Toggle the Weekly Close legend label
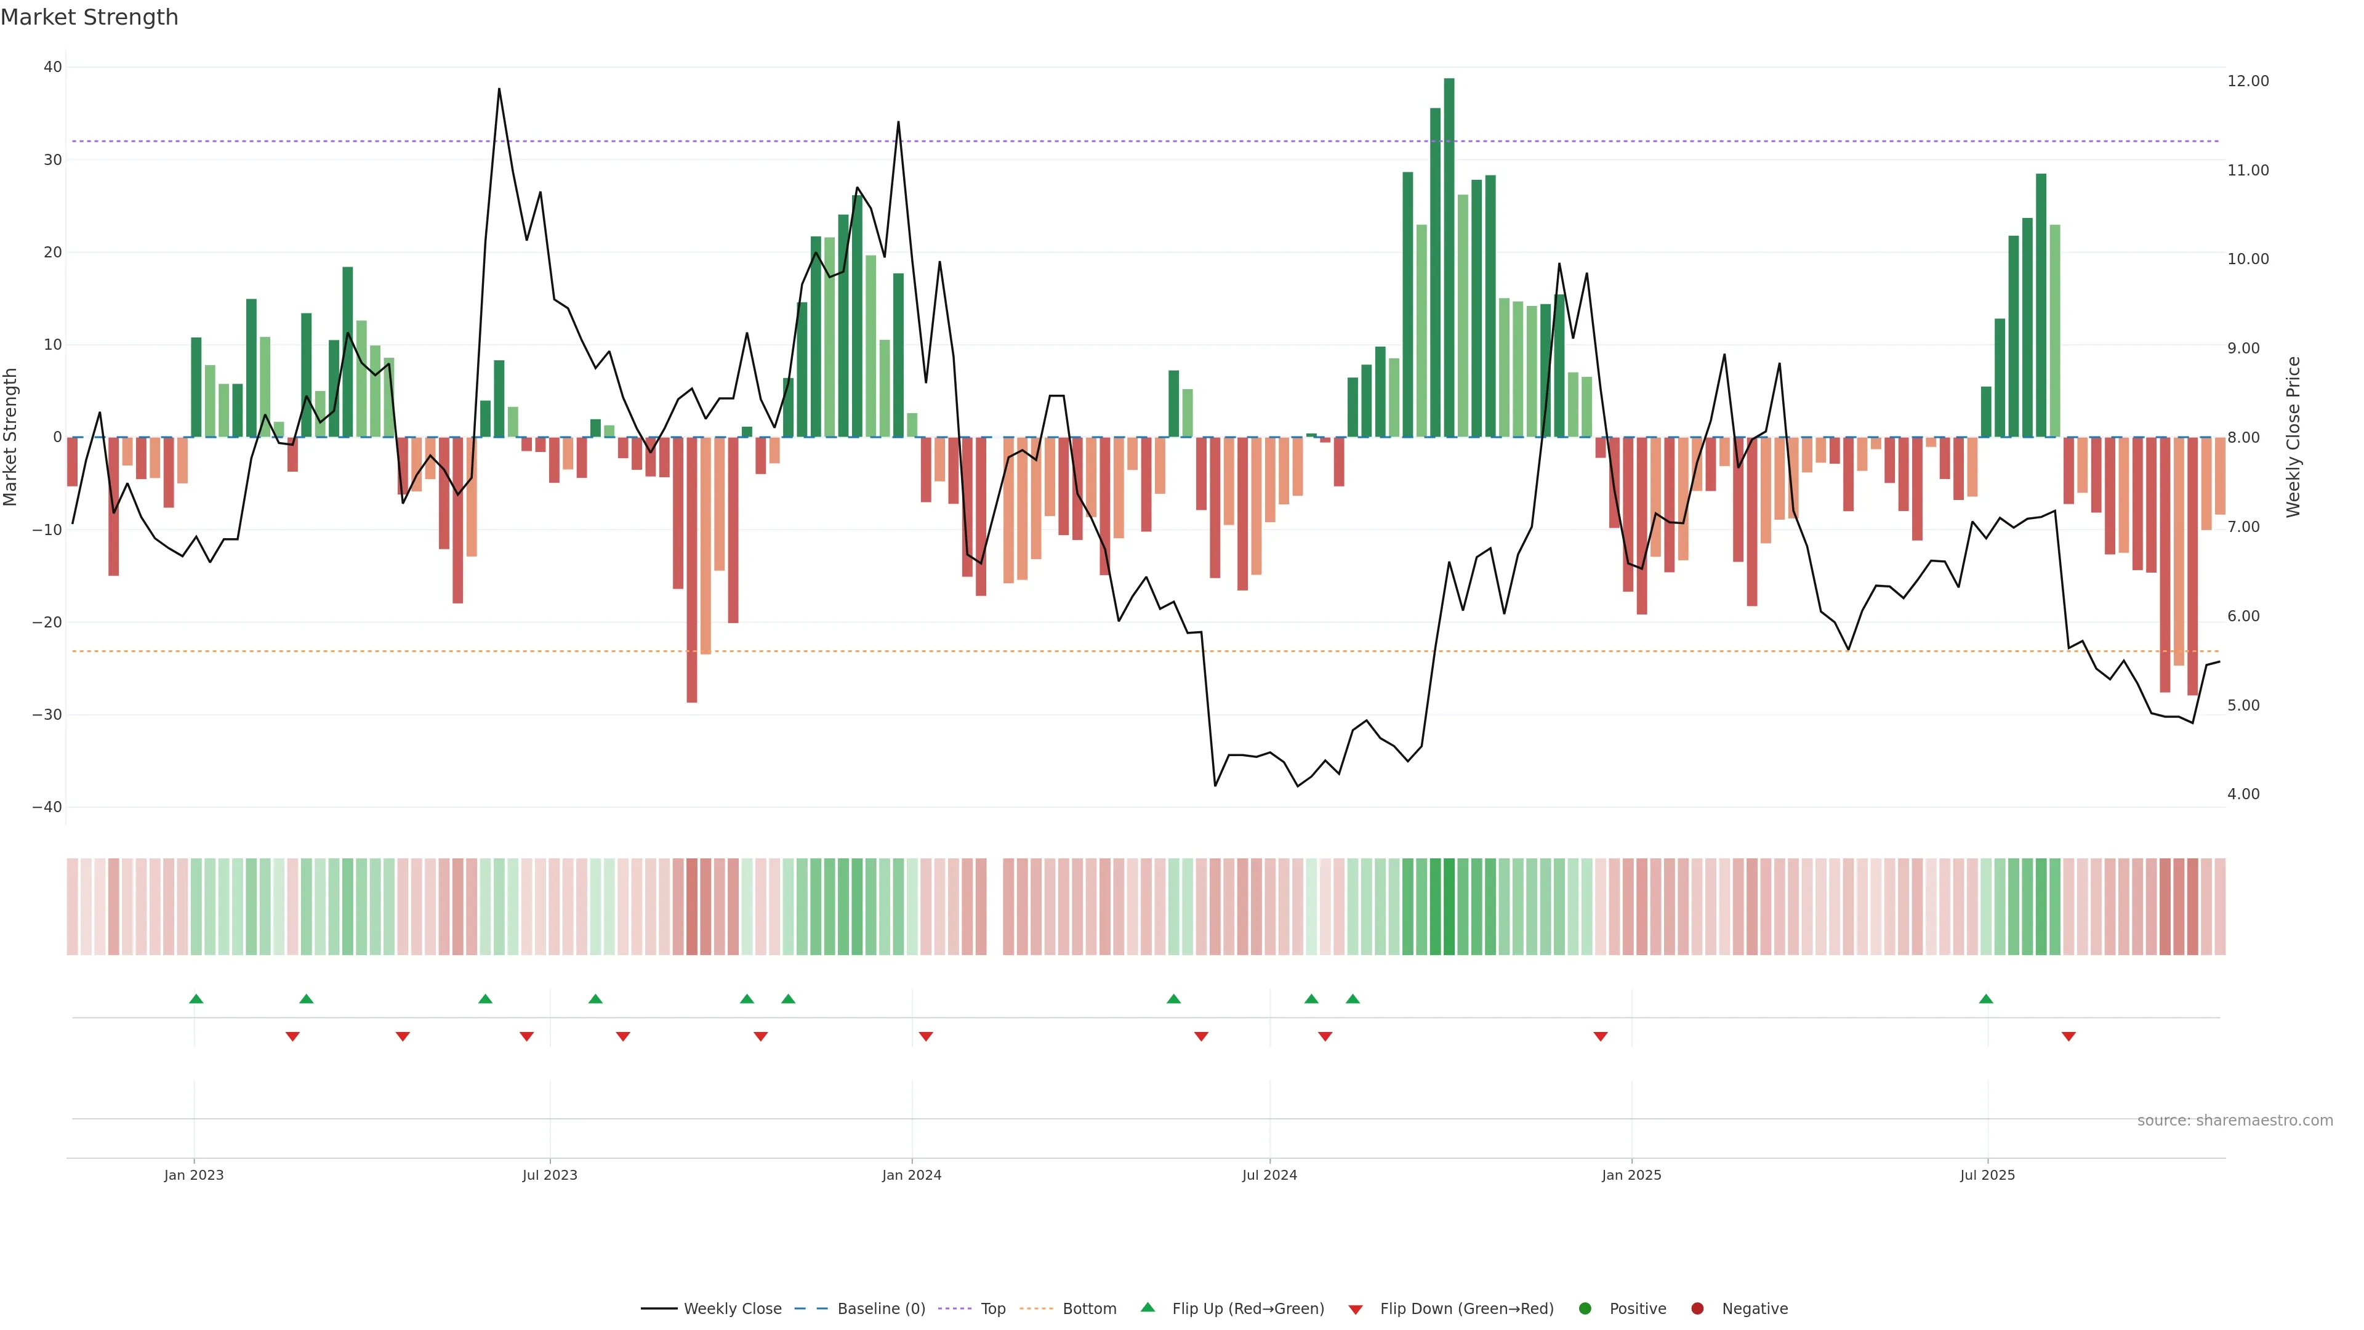The height and width of the screenshot is (1330, 2364). point(733,1309)
